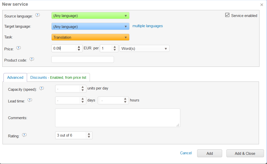Open the Source language dropdown
This screenshot has height=164, width=267.
(x=90, y=16)
